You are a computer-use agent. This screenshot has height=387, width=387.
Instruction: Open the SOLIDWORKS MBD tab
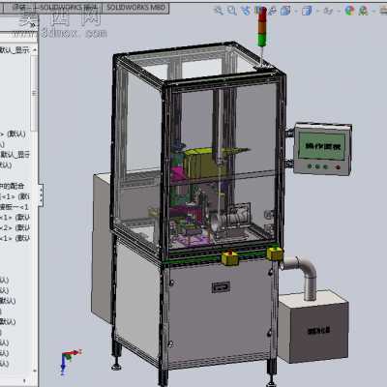(x=135, y=8)
